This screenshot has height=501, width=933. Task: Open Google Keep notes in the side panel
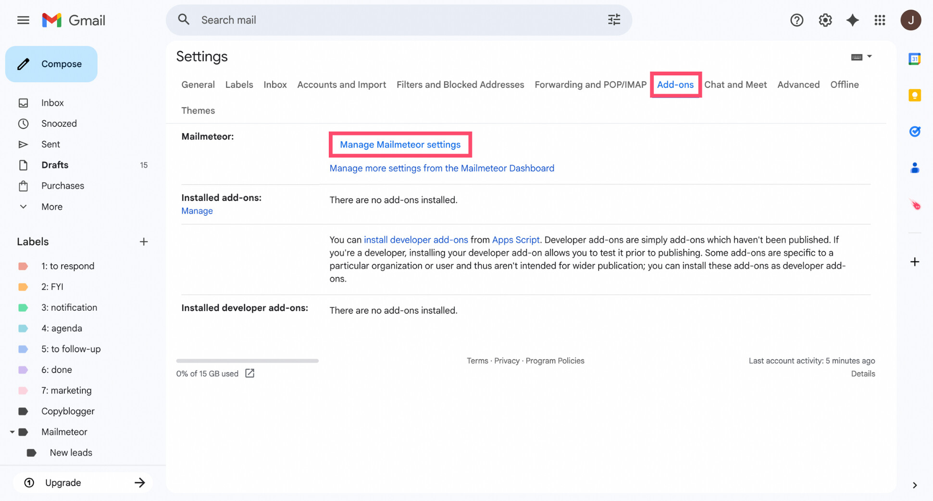(x=914, y=95)
